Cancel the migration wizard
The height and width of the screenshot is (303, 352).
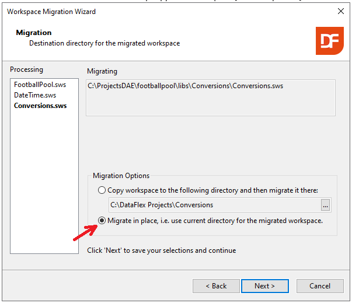pos(319,286)
